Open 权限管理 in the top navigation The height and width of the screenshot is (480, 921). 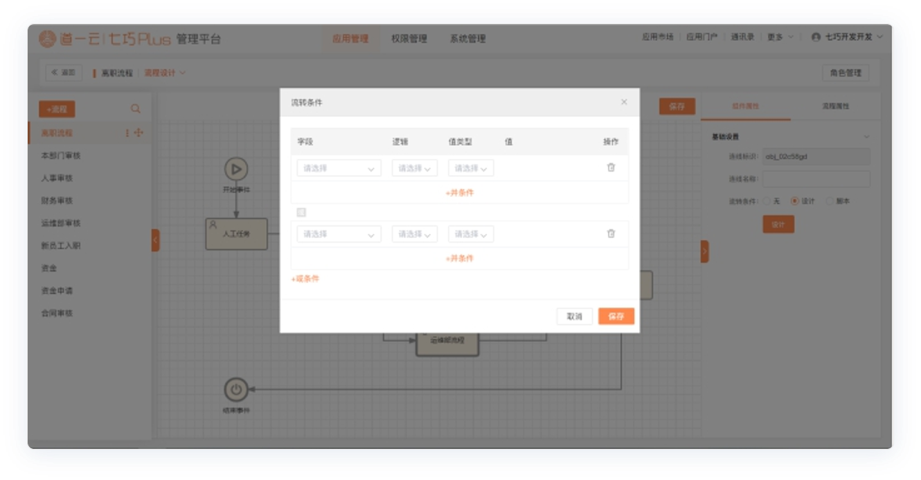pos(409,39)
